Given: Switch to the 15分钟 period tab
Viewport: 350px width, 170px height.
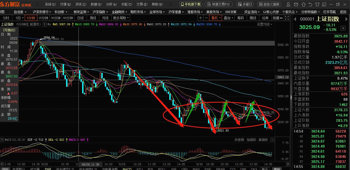Looking at the screenshot, I should click(43, 18).
